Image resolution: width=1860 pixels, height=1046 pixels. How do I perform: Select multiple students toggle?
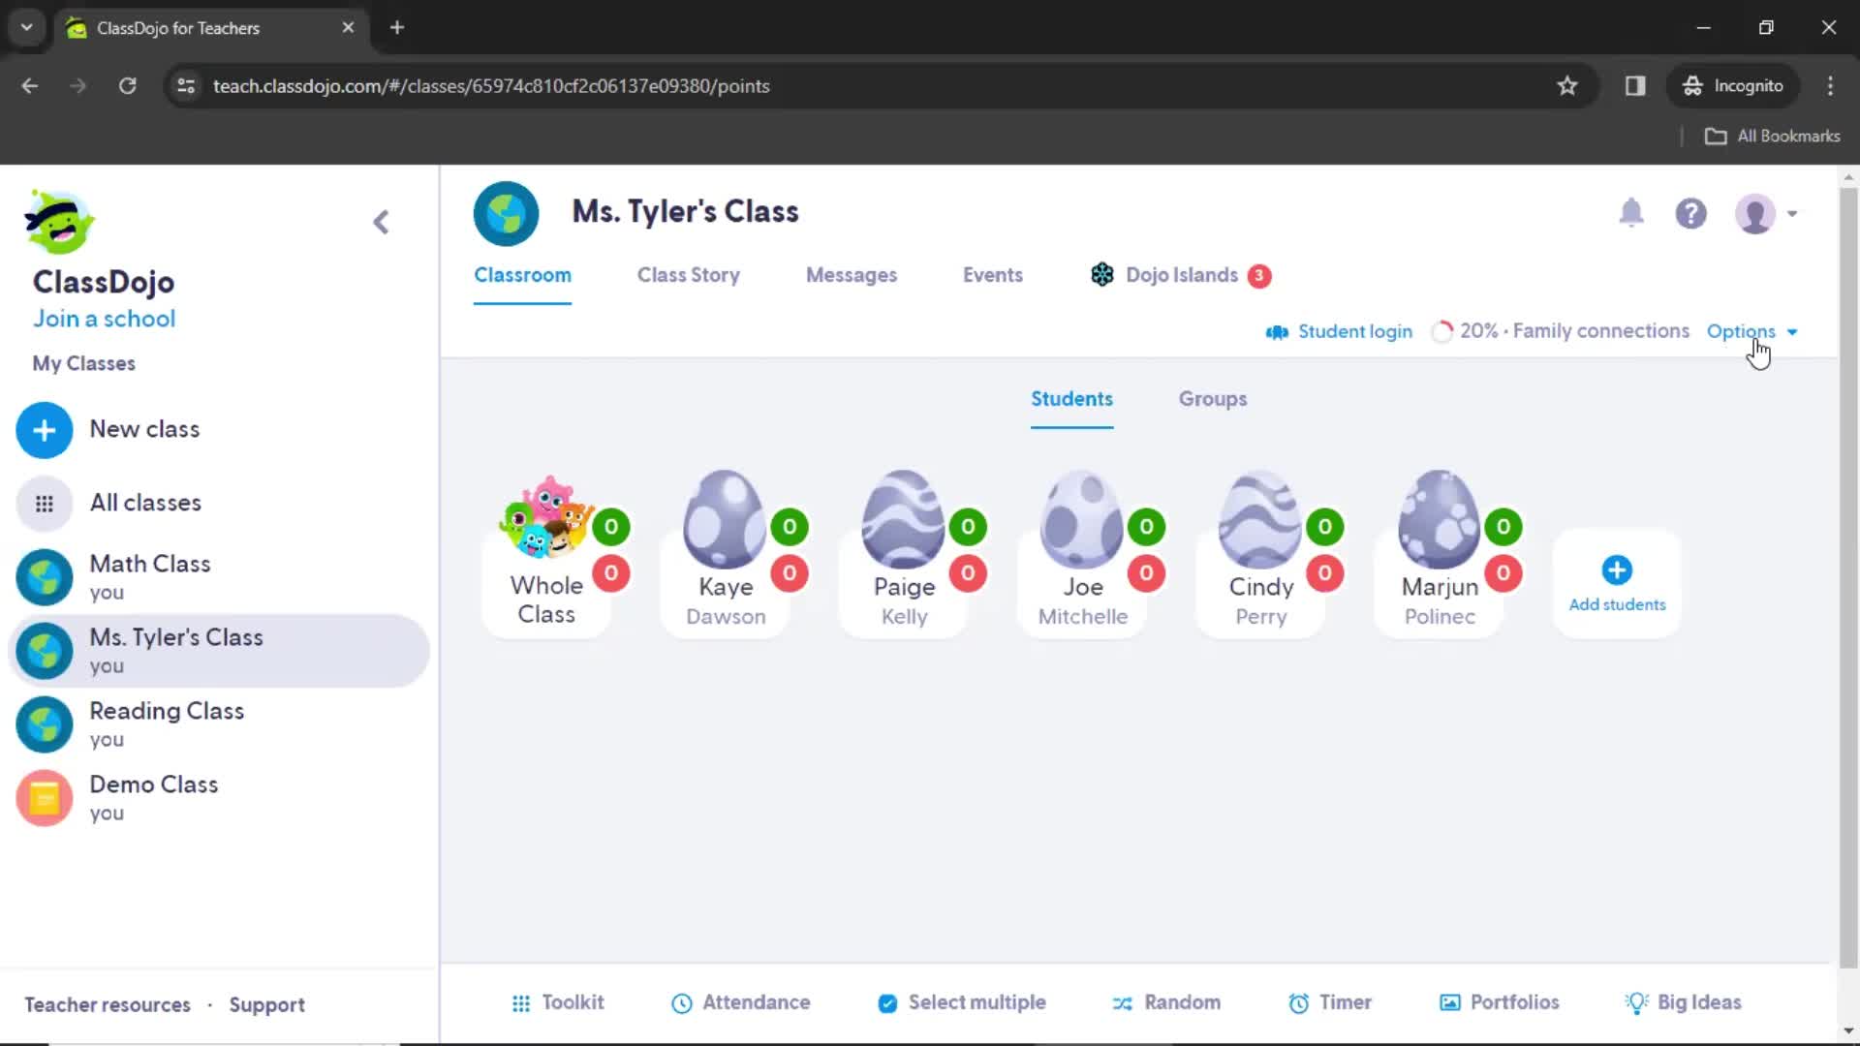point(961,1003)
